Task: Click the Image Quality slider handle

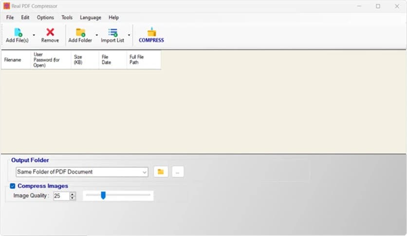Action: (x=103, y=195)
